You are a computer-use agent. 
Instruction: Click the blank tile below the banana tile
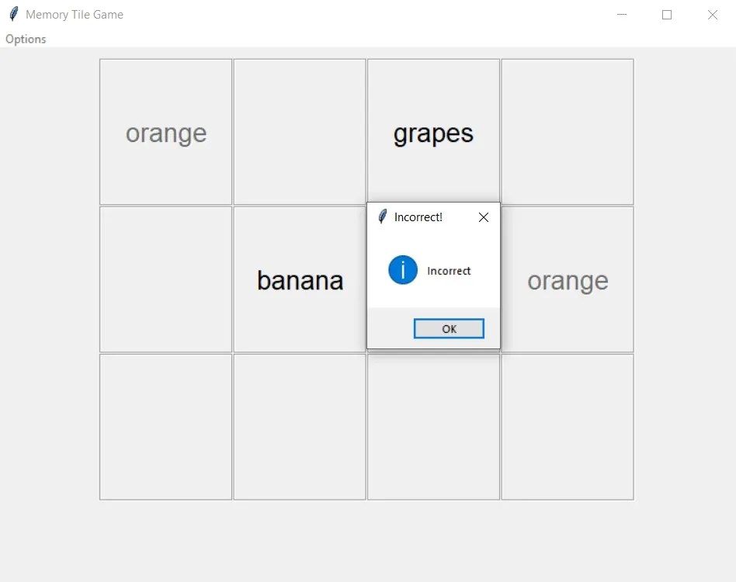(x=299, y=427)
